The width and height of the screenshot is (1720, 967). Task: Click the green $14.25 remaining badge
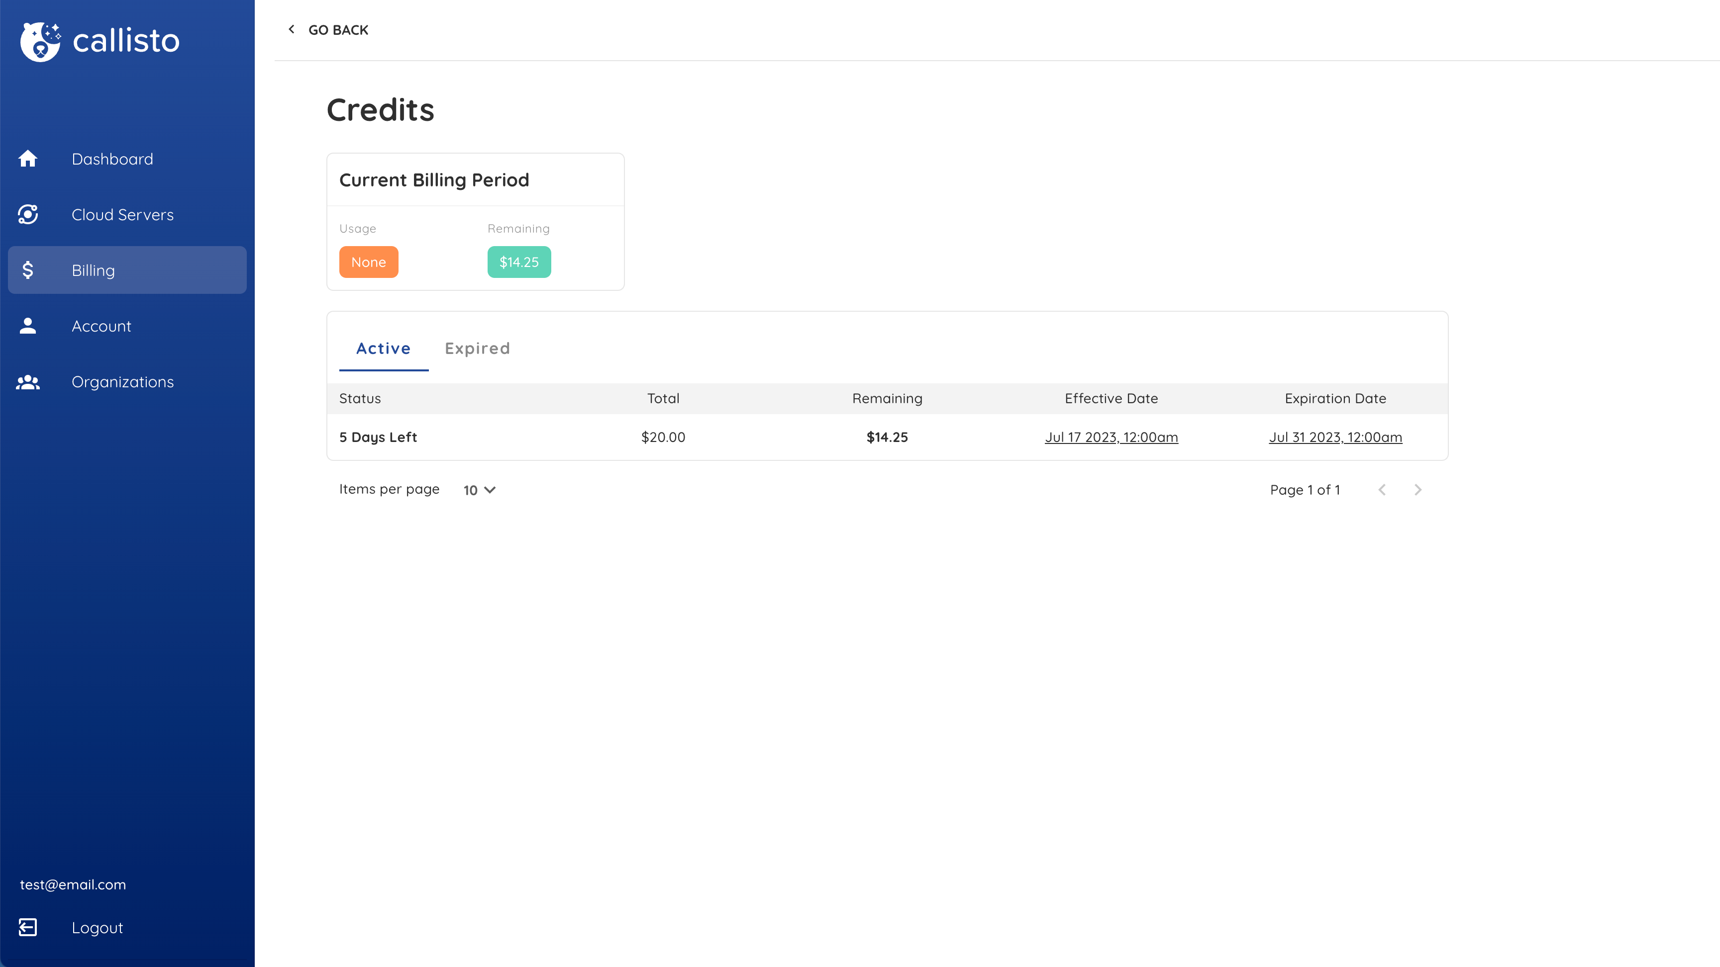coord(519,263)
